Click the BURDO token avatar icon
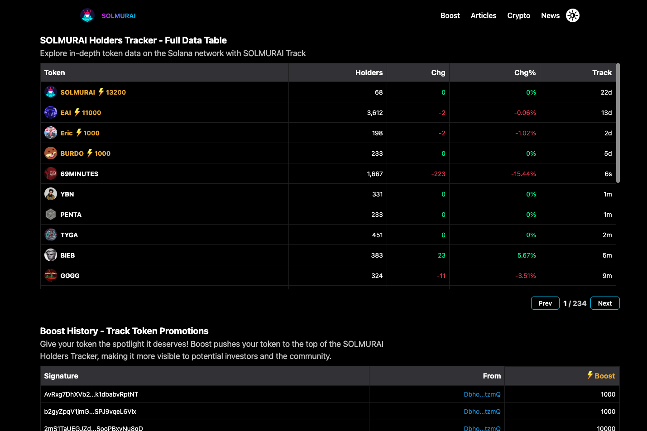This screenshot has width=647, height=431. click(x=51, y=153)
